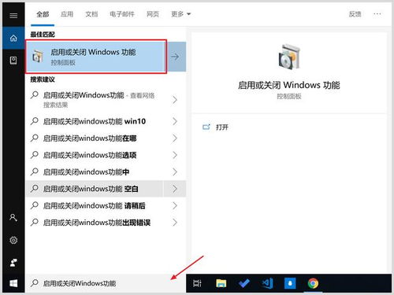This screenshot has height=295, width=394.
Task: Open Task View on the taskbar
Action: pos(197,283)
